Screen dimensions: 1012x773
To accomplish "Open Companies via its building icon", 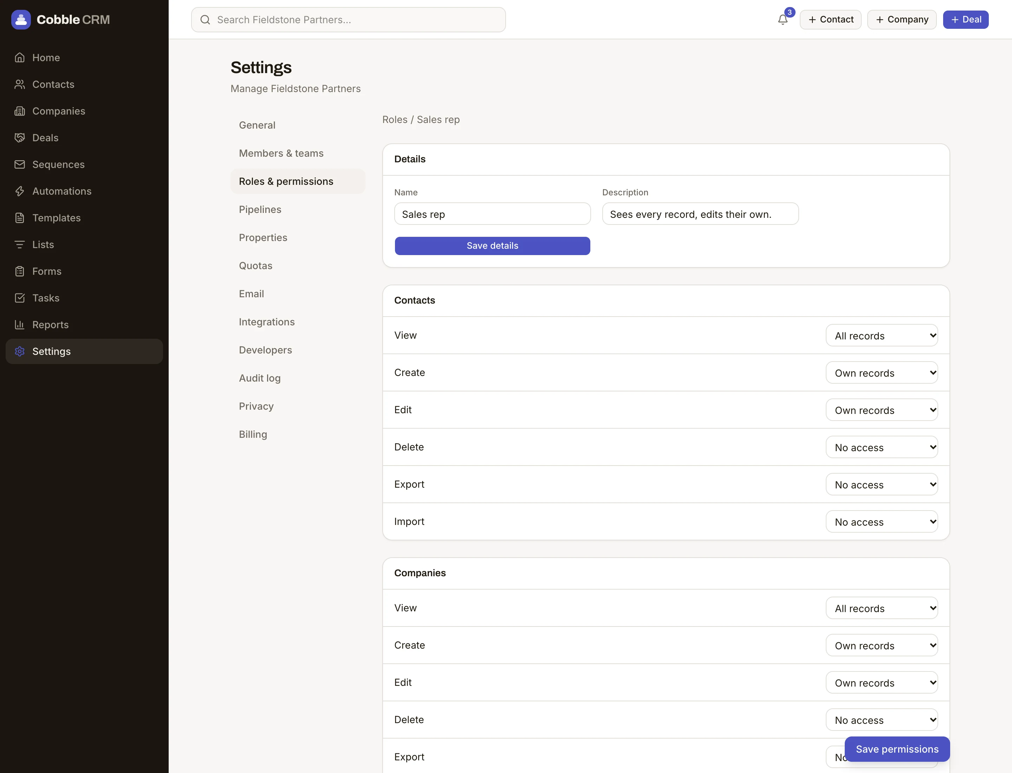I will [x=19, y=111].
